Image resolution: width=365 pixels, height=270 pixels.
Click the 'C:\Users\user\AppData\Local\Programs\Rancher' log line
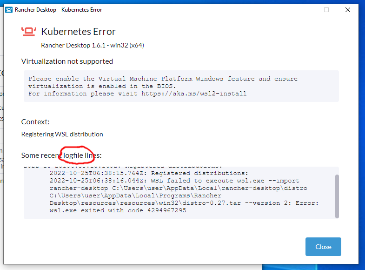click(135, 196)
